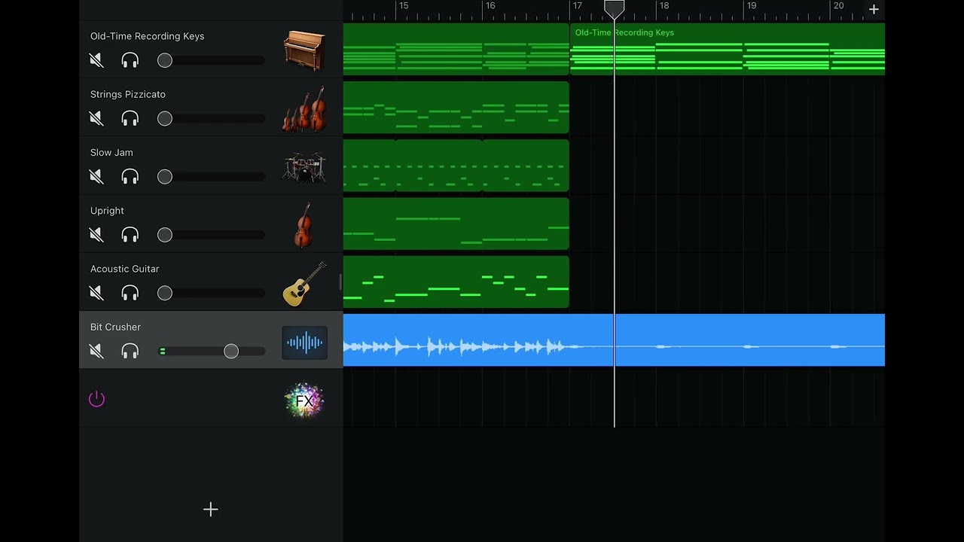Adjust Old-Time Recording Keys volume slider

pos(211,60)
